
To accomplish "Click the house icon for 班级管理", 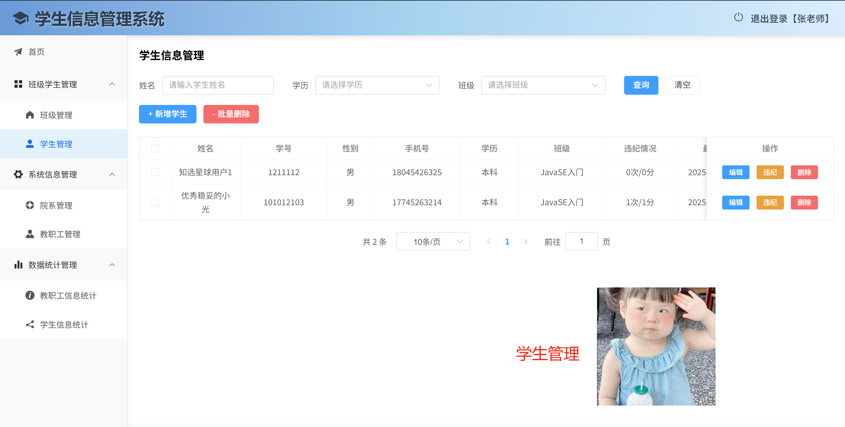I will click(x=30, y=115).
